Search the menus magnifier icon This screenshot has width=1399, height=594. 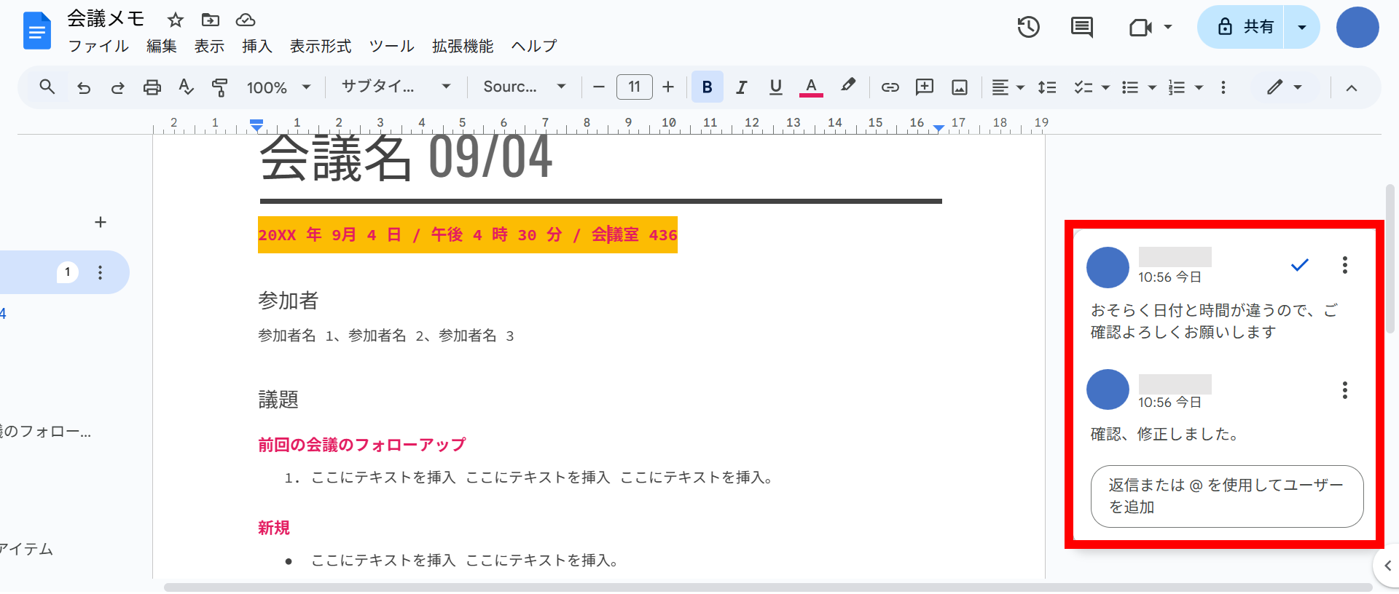(47, 87)
